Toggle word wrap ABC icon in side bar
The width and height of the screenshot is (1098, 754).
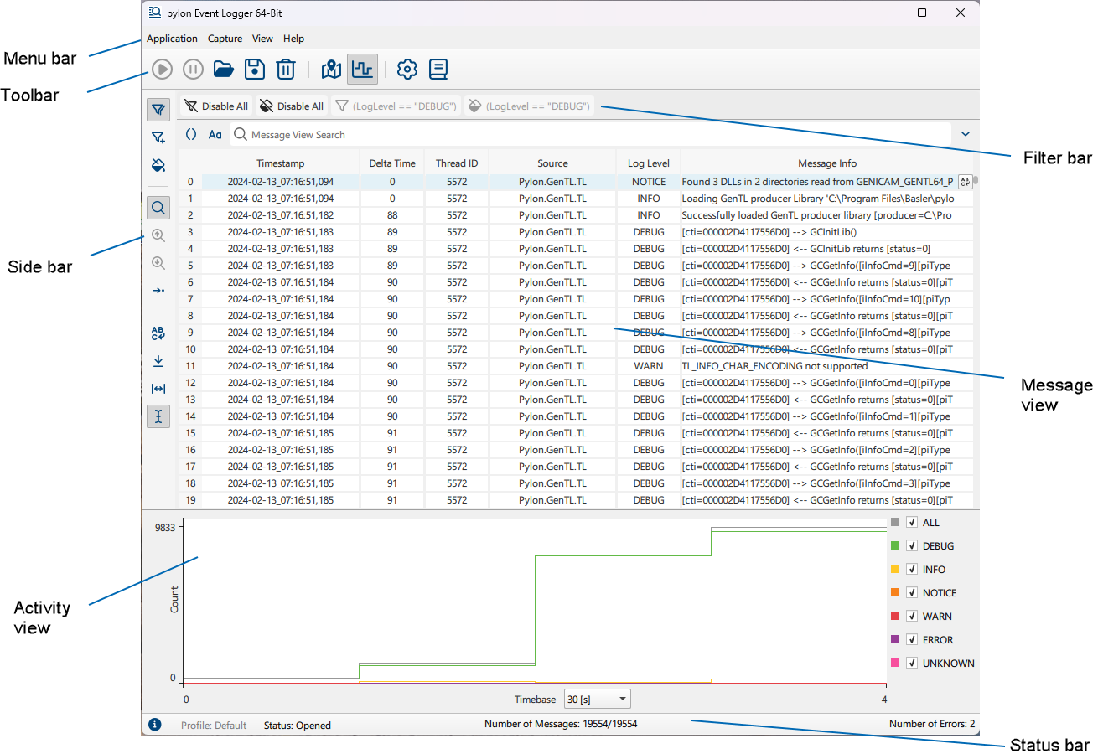click(x=158, y=333)
